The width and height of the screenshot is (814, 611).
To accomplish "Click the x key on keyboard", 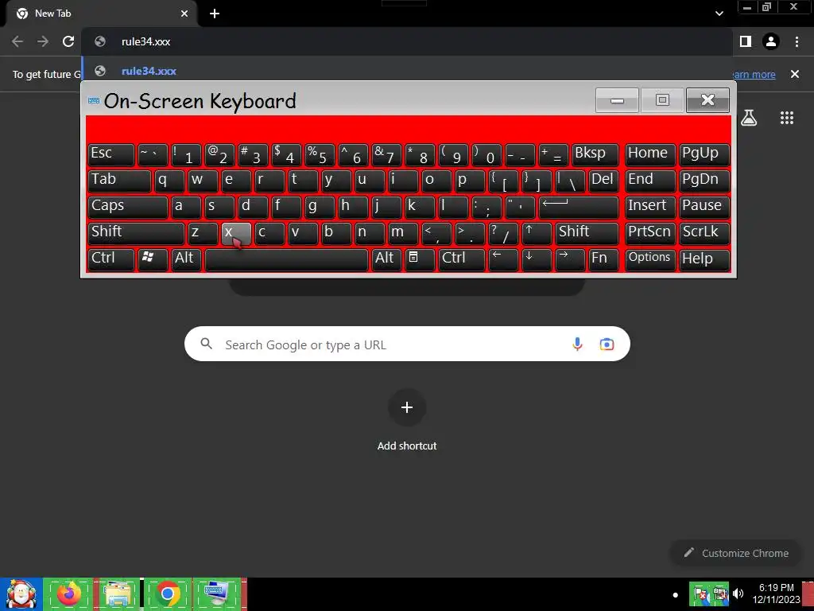I will point(236,233).
